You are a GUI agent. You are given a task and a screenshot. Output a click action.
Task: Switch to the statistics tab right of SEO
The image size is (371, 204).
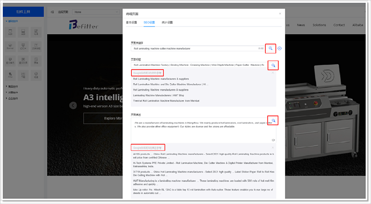point(167,22)
